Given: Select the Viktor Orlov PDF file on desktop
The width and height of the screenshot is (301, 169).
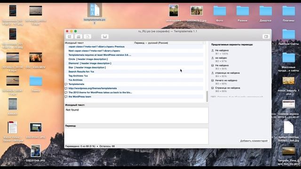Looking at the screenshot, I should [x=13, y=127].
